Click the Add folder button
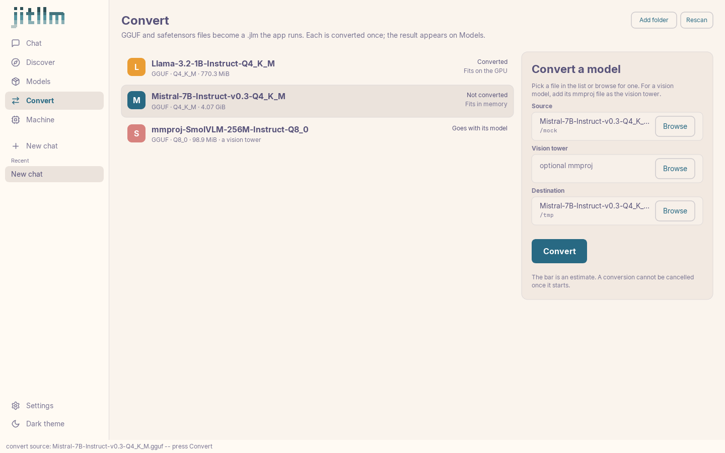This screenshot has width=725, height=453. (654, 20)
